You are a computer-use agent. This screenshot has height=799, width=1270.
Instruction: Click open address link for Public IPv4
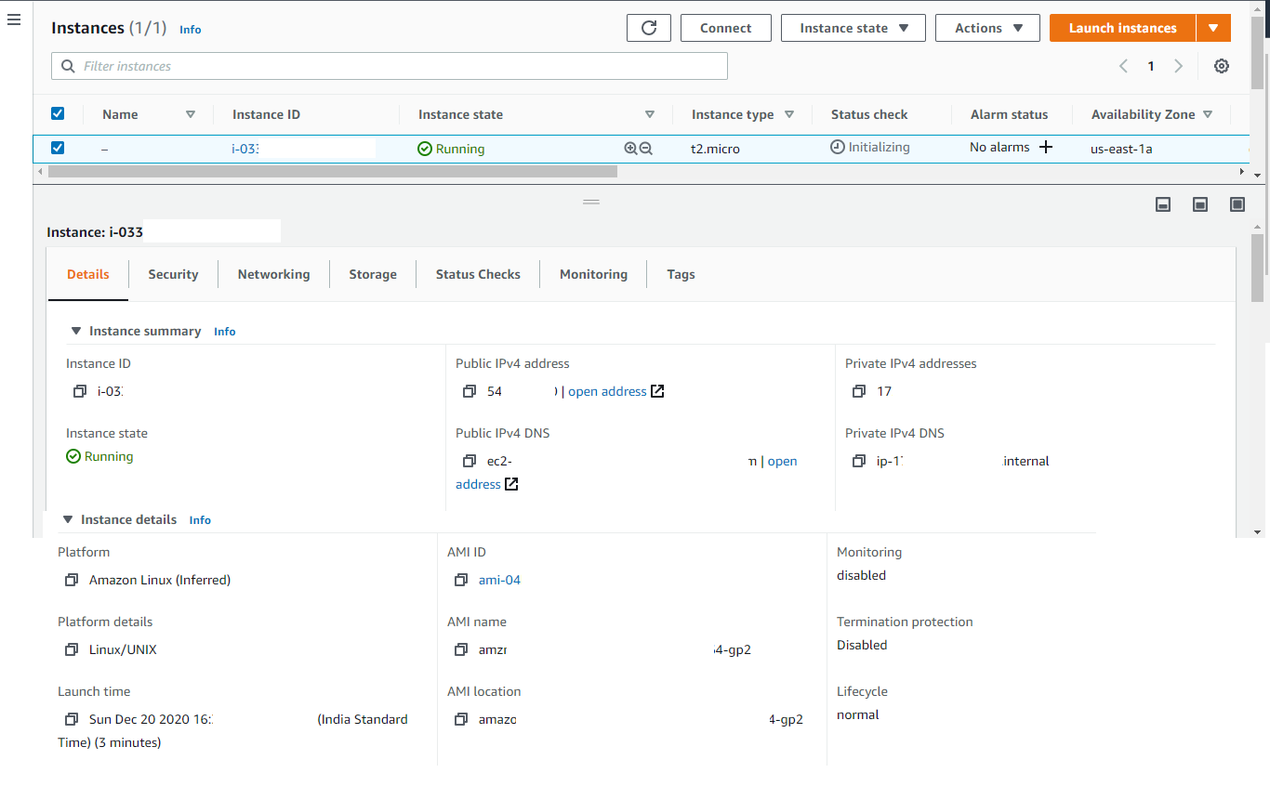pos(607,391)
